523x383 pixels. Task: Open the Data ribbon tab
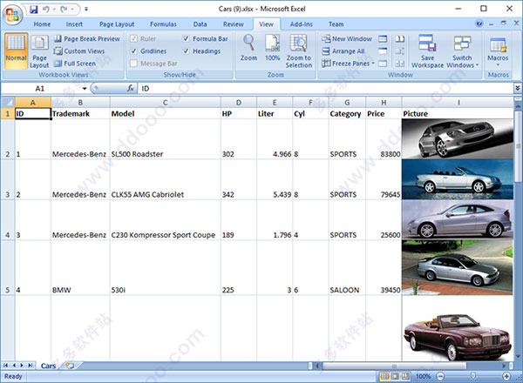coord(200,24)
